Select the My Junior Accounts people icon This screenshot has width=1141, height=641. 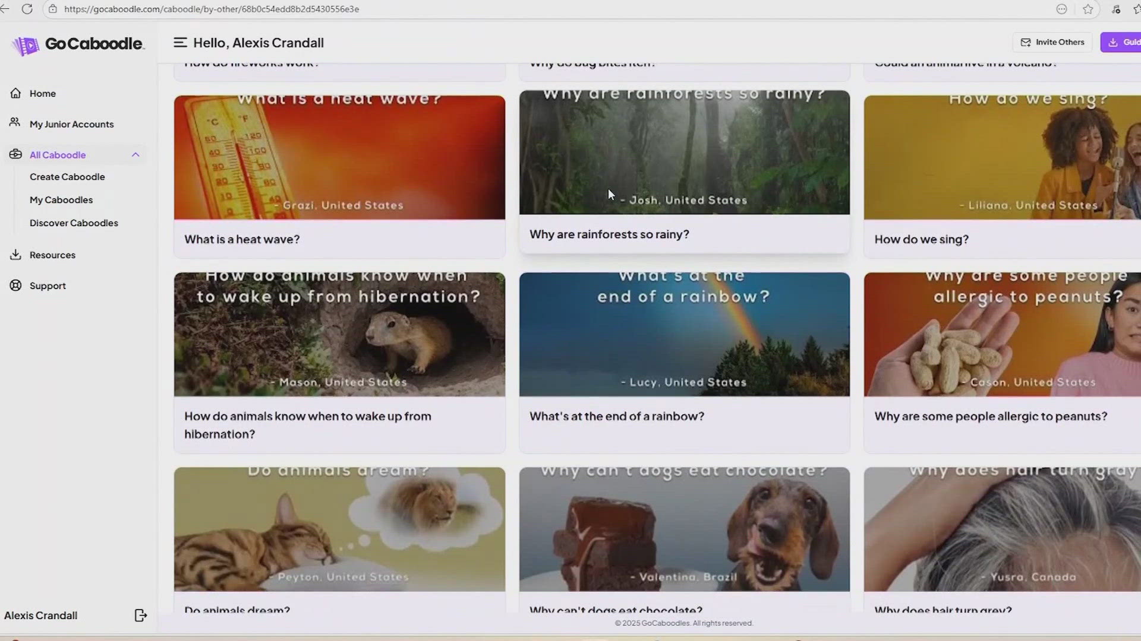click(x=15, y=122)
